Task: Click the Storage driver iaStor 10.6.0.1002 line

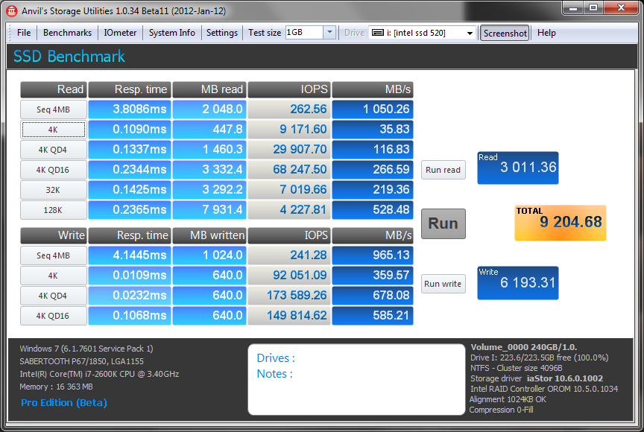Action: coord(537,378)
